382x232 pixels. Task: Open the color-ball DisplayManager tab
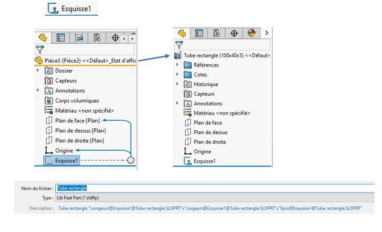pyautogui.click(x=251, y=33)
